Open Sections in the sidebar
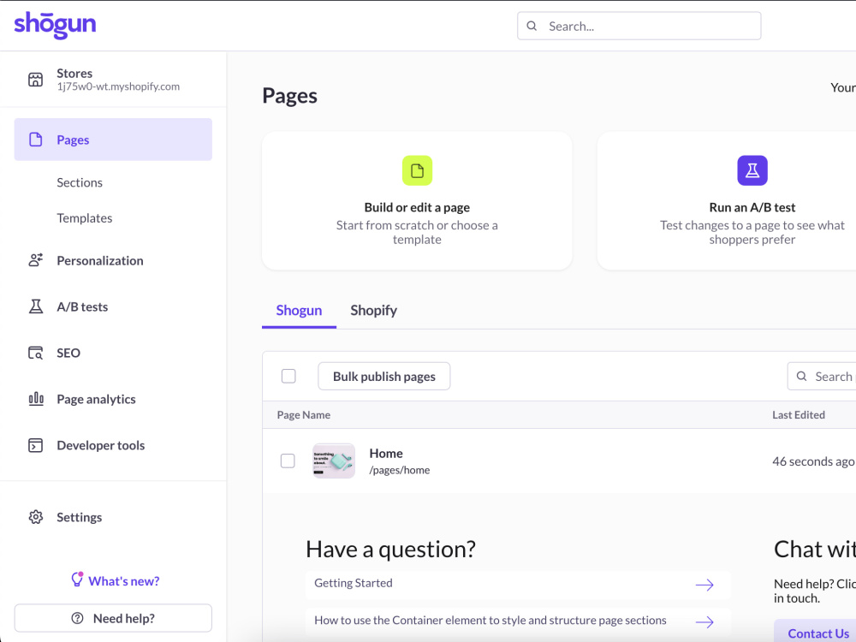 [x=80, y=183]
